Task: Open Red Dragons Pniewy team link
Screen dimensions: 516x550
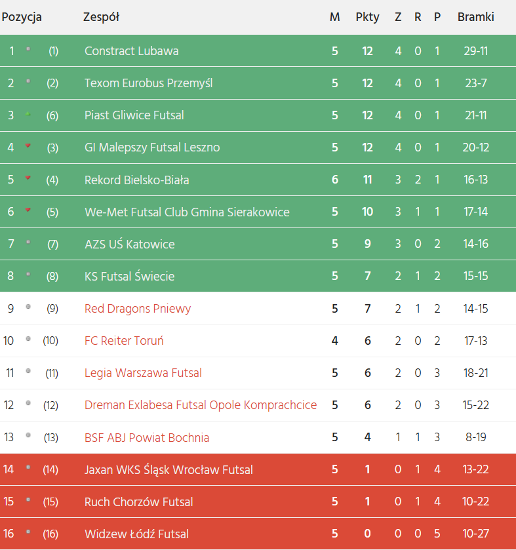Action: click(138, 308)
